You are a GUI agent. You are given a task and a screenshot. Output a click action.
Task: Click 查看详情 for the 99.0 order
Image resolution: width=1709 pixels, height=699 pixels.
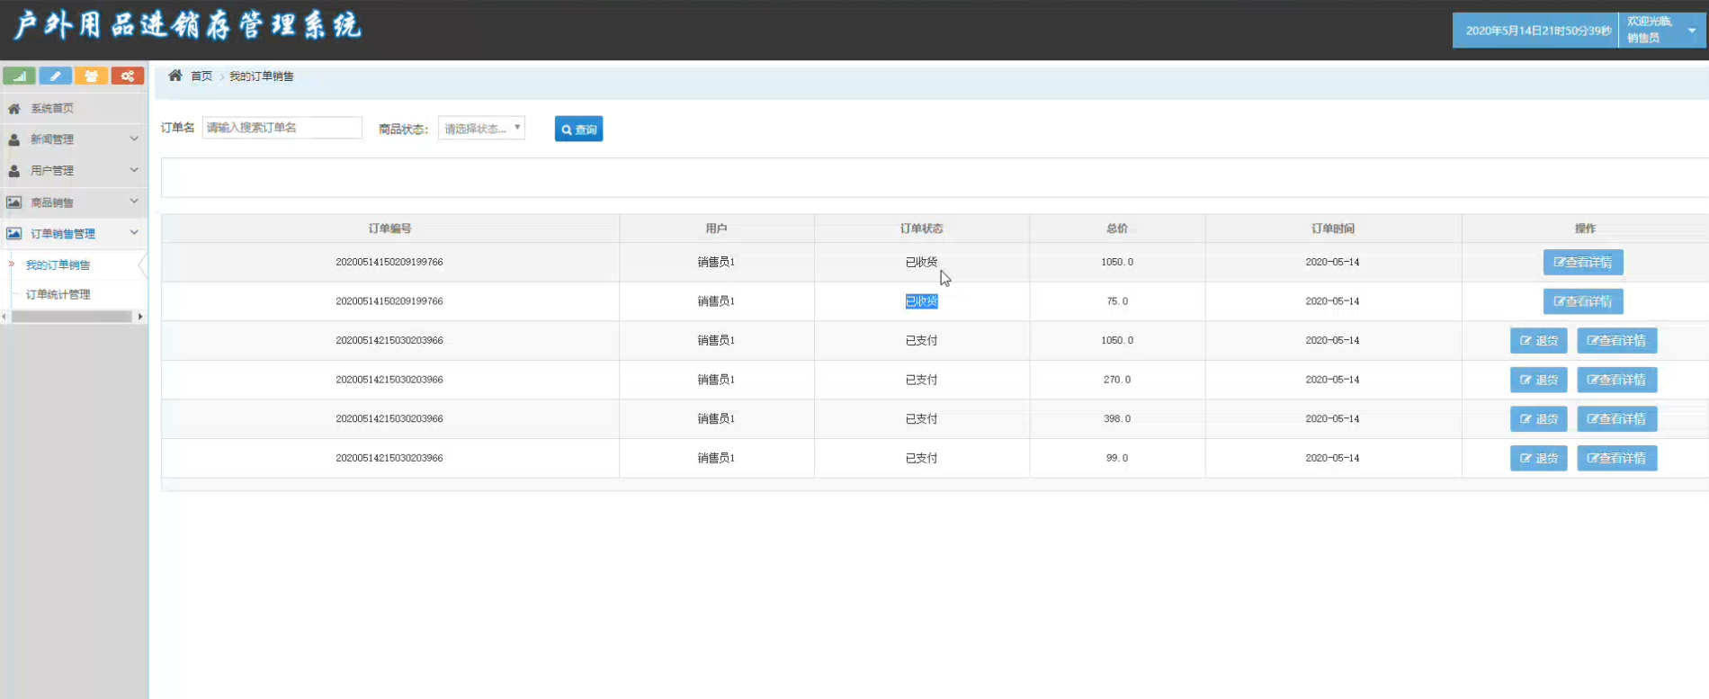[x=1616, y=458]
